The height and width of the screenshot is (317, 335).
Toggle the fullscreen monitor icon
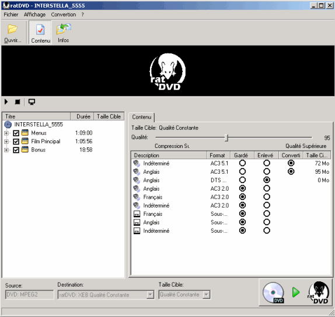tap(32, 102)
